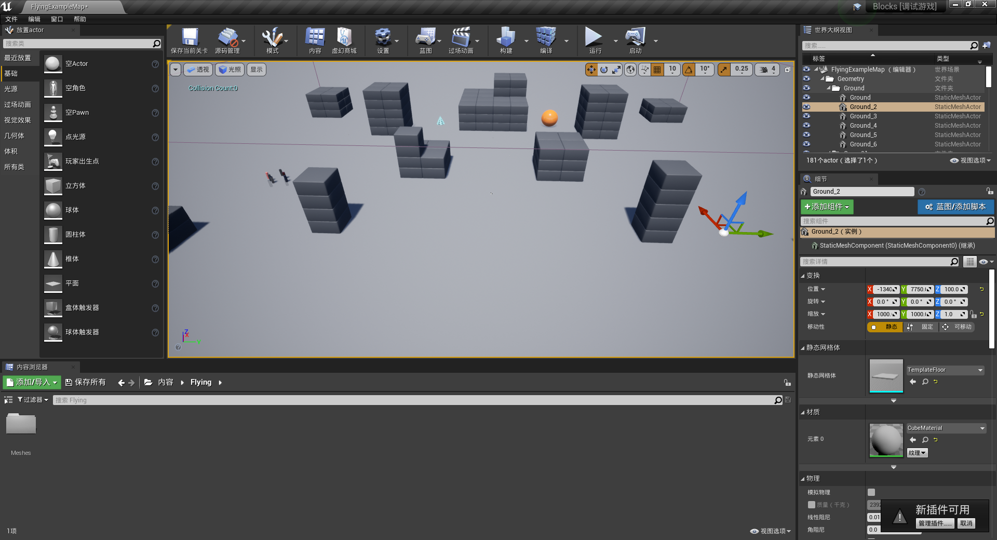Open camera speed dropdown
The image size is (997, 540).
(767, 70)
